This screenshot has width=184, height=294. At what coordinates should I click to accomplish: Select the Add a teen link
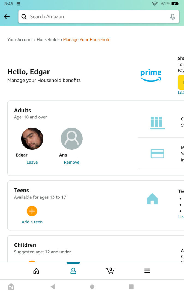pos(32,222)
